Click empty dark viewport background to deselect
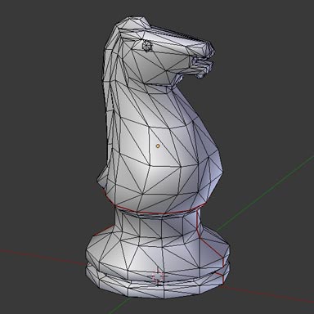The width and height of the screenshot is (314, 314). tap(41, 82)
